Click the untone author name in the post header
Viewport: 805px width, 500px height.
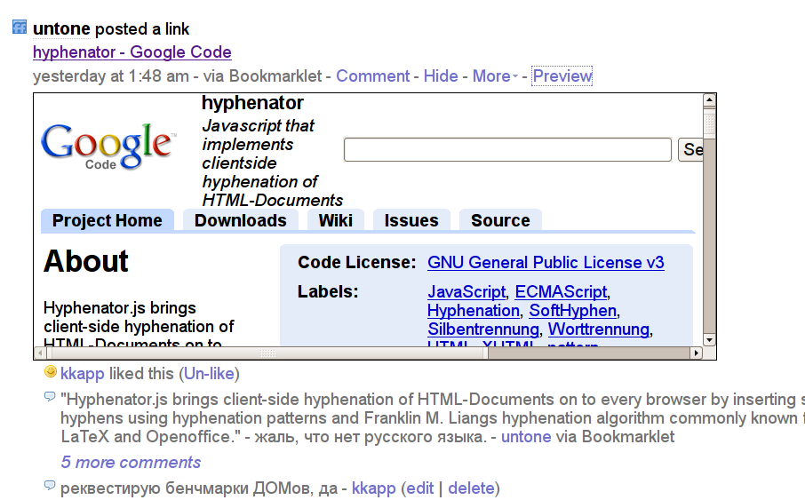61,28
